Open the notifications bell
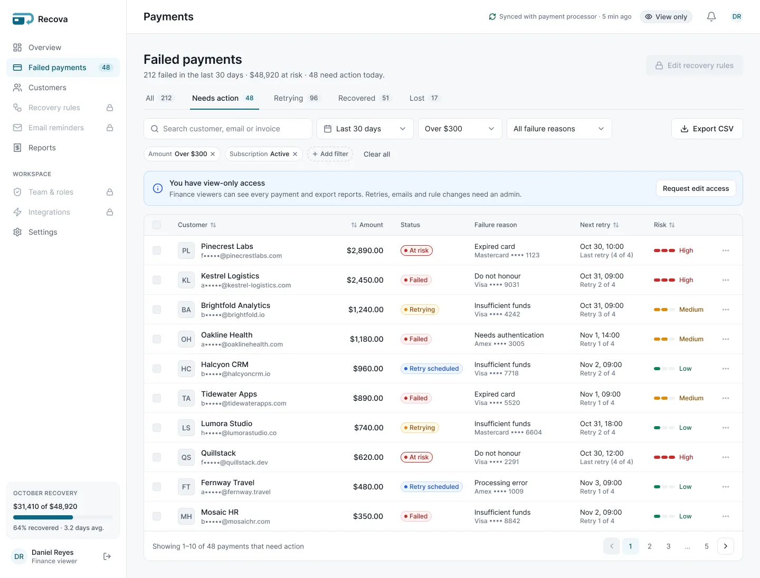 pos(711,17)
